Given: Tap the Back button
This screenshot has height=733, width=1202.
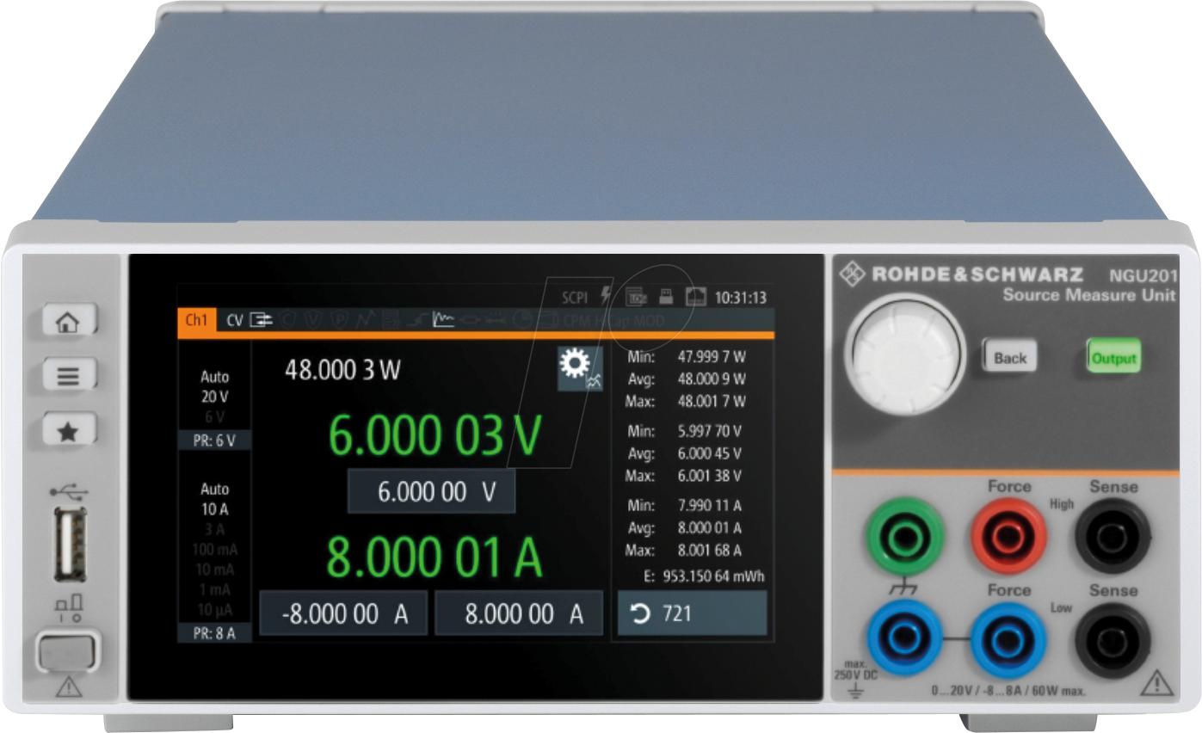Looking at the screenshot, I should (x=1009, y=357).
